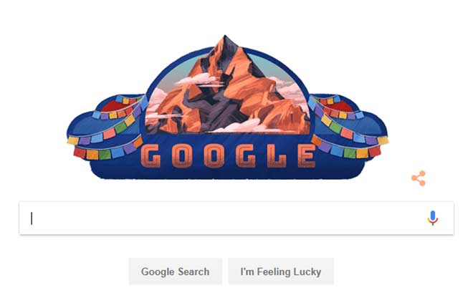Click the Google Search button
473x290 pixels.
click(x=176, y=271)
